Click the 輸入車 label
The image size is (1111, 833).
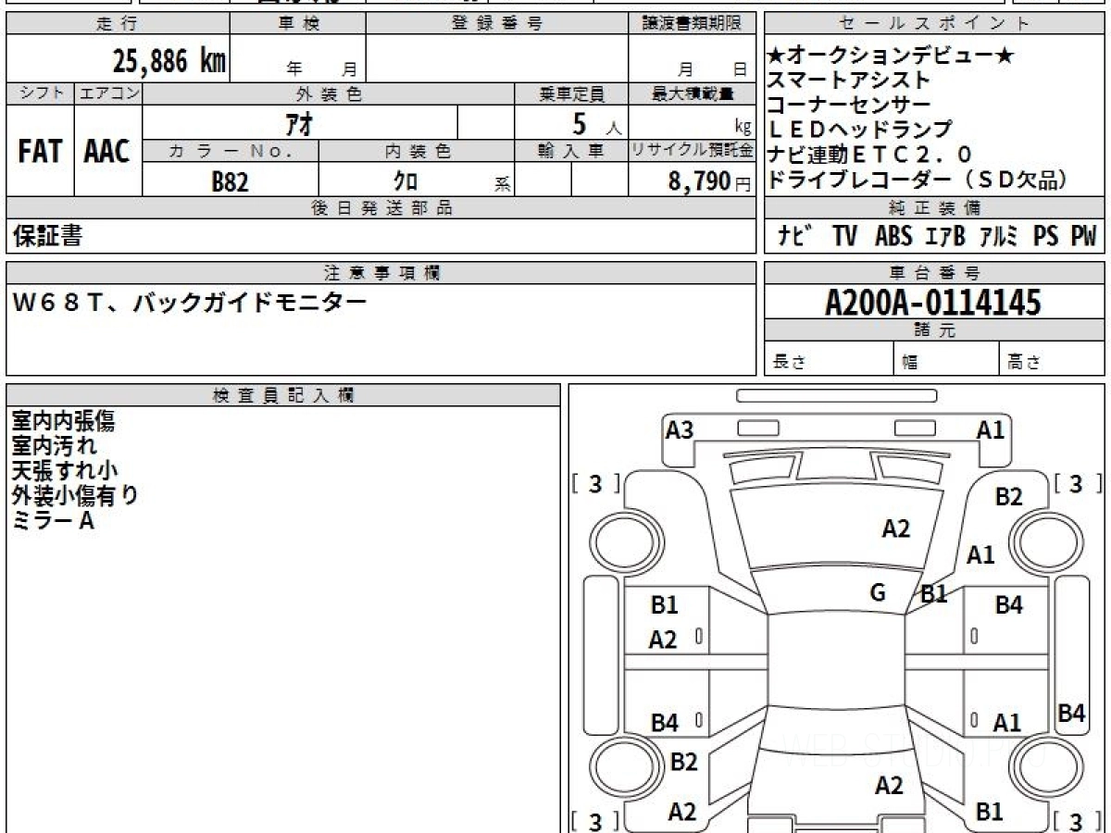[571, 151]
